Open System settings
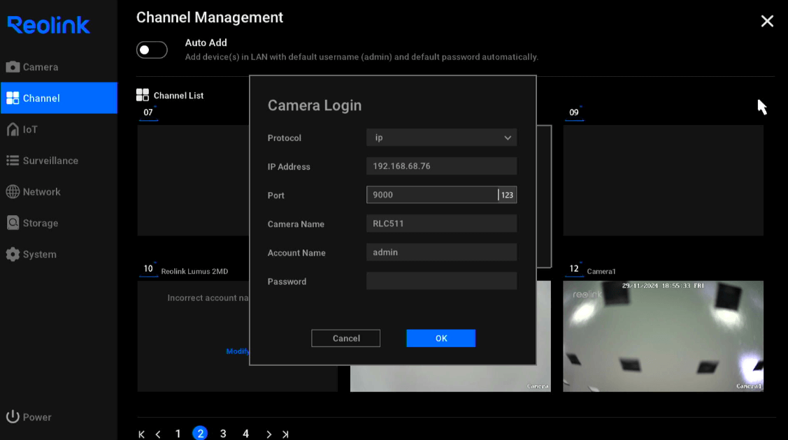The height and width of the screenshot is (440, 788). coord(59,254)
